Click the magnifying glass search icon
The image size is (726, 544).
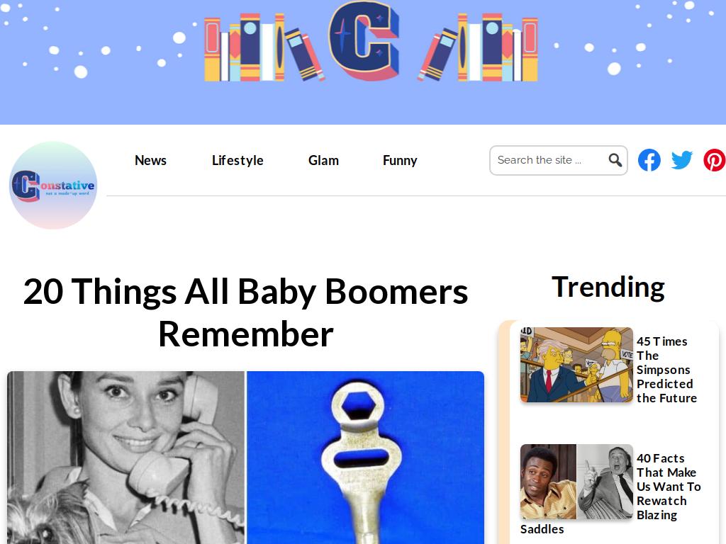click(x=615, y=160)
